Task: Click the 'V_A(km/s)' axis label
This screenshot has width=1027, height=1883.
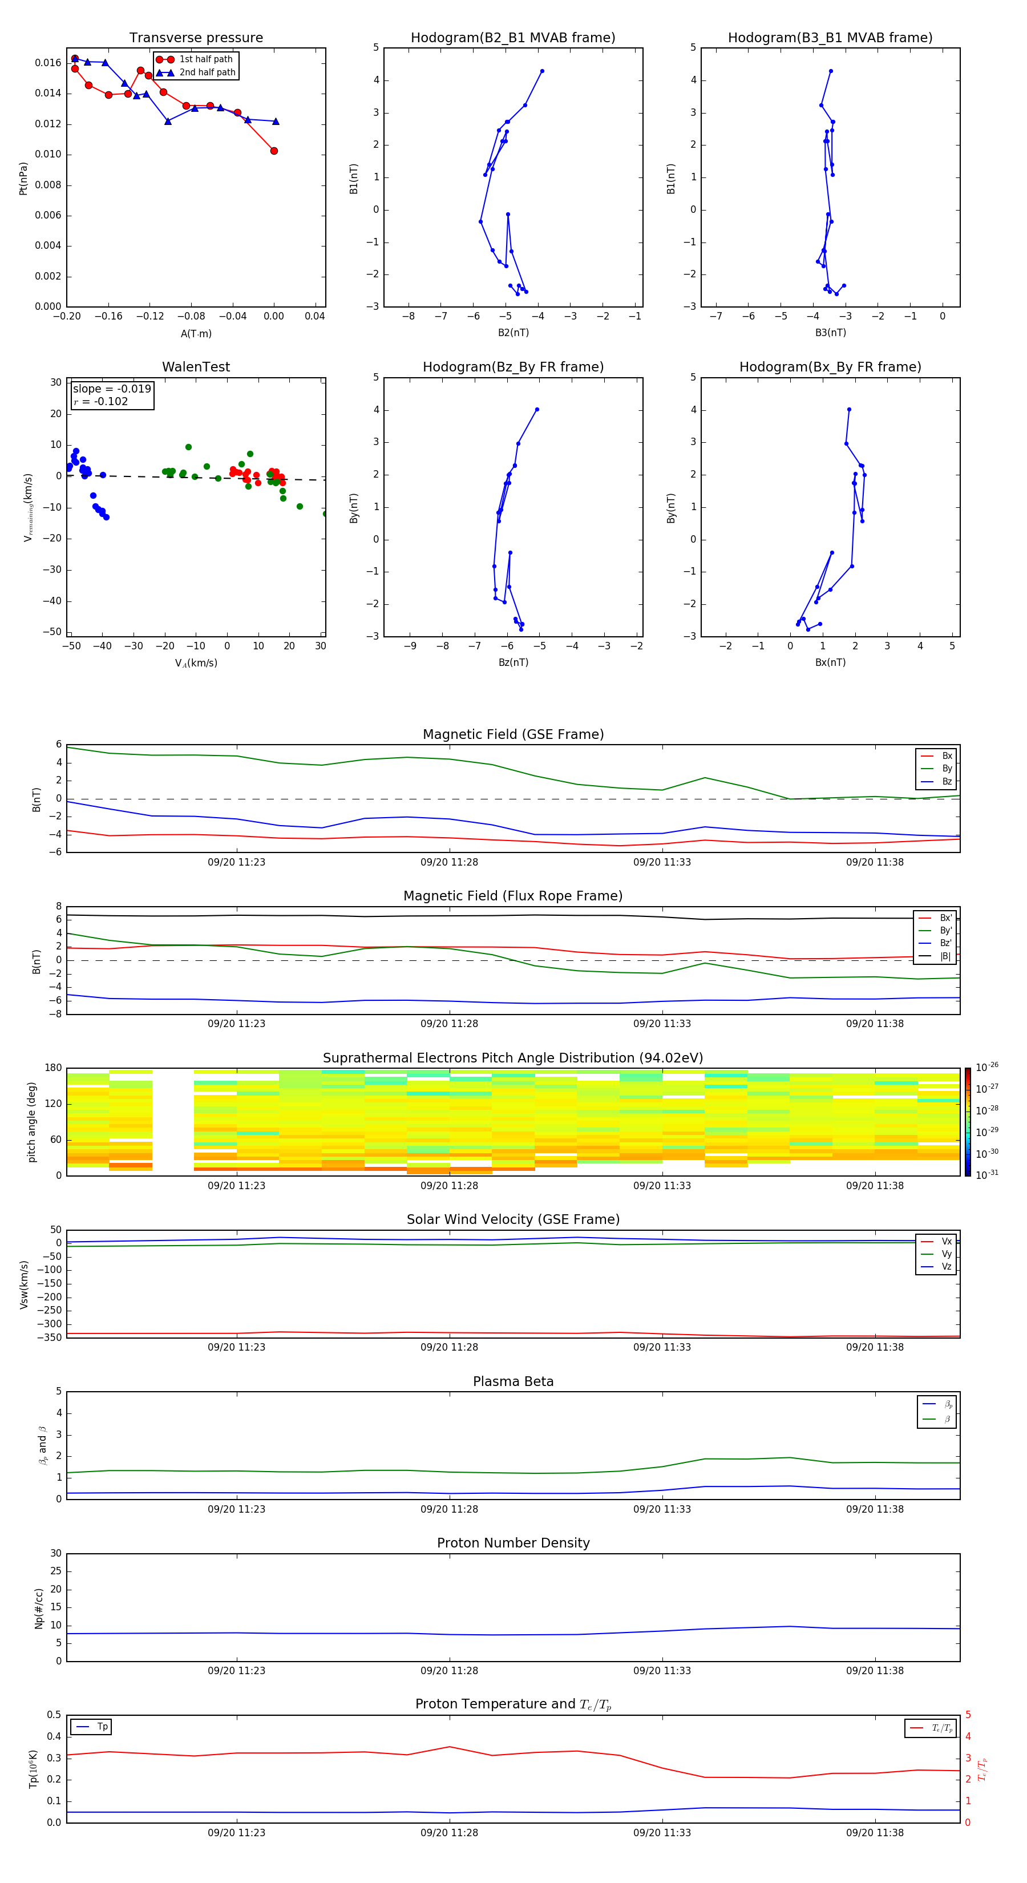Action: (196, 663)
